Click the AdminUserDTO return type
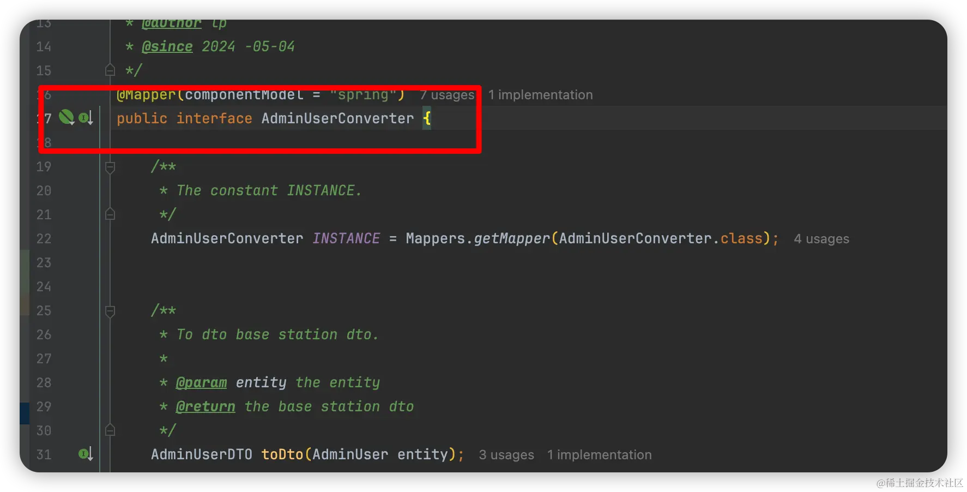Viewport: 967px width, 492px height. (202, 454)
